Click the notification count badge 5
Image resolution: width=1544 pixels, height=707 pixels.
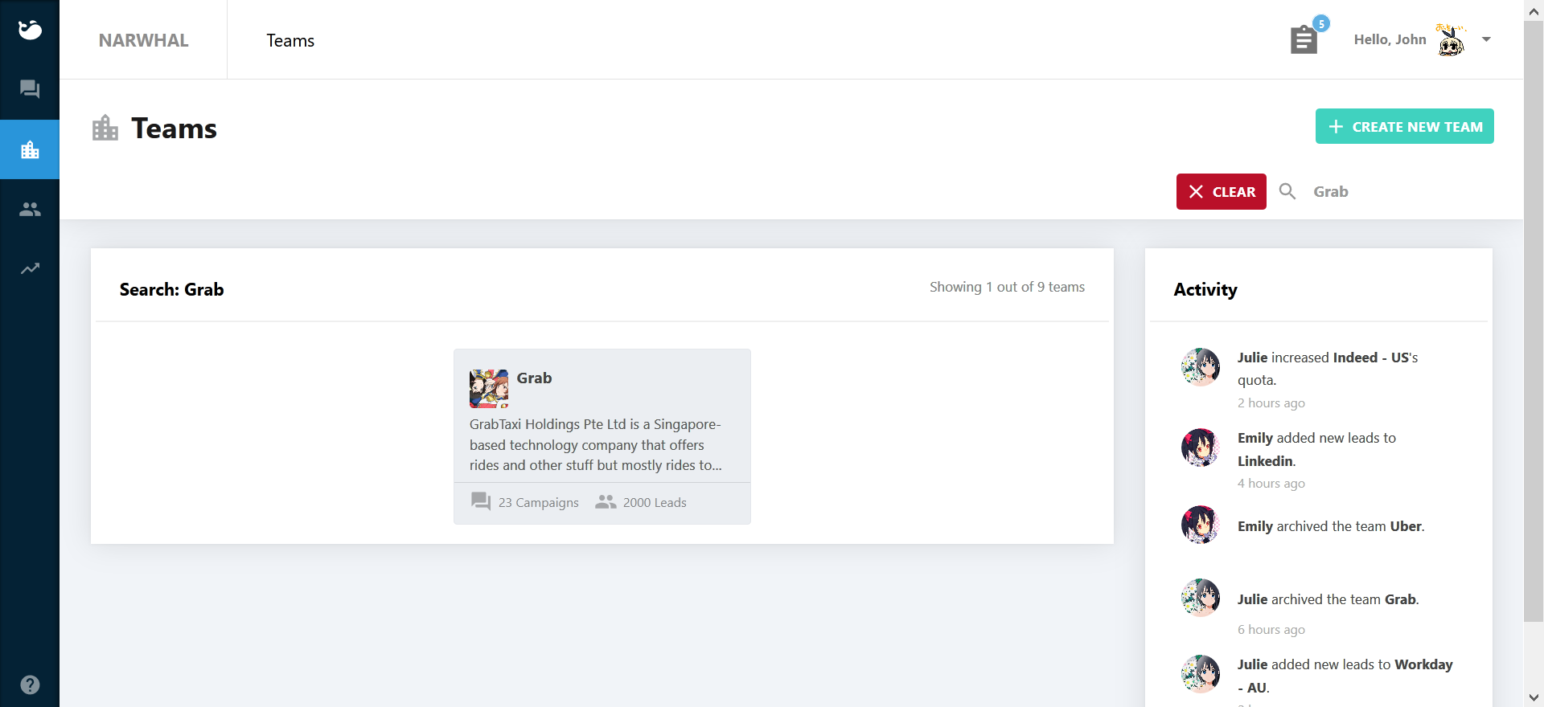click(1321, 23)
